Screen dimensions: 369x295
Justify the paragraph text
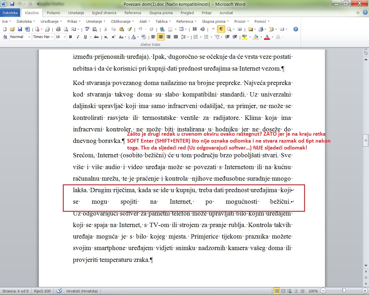tap(176, 37)
